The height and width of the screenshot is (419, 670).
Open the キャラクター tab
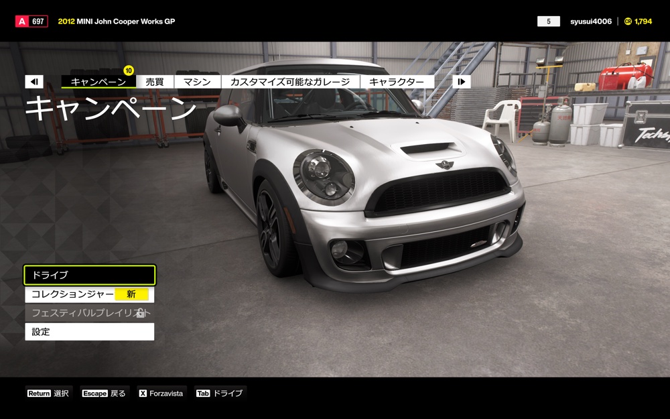pos(397,82)
